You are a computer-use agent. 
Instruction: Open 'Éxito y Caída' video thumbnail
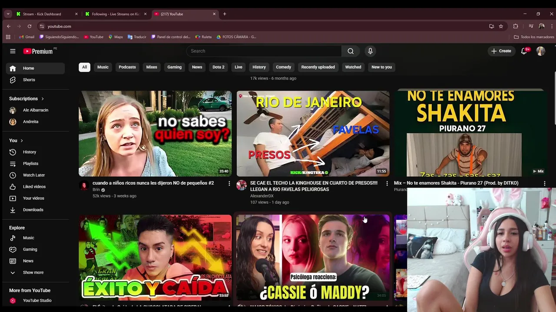(x=155, y=257)
